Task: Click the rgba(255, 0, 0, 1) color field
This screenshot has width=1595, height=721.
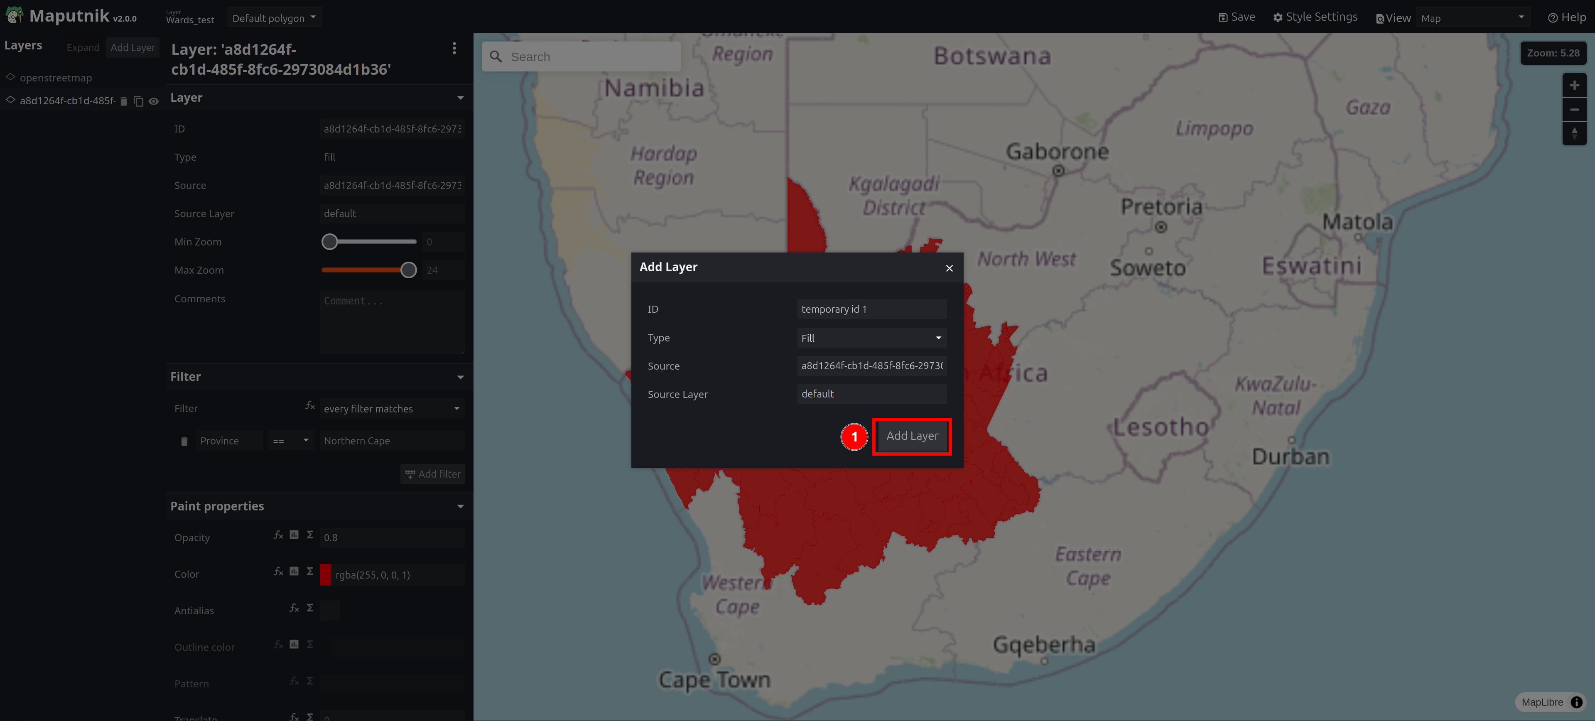Action: 398,575
